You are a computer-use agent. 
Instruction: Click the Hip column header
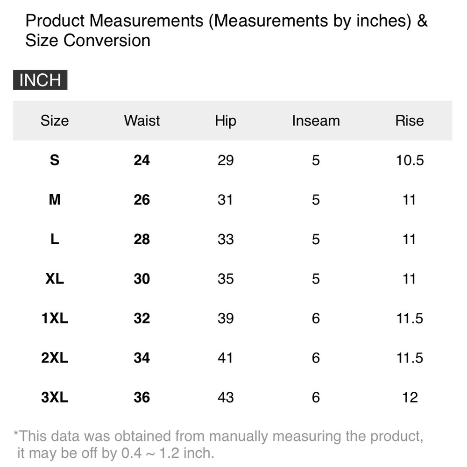226,121
